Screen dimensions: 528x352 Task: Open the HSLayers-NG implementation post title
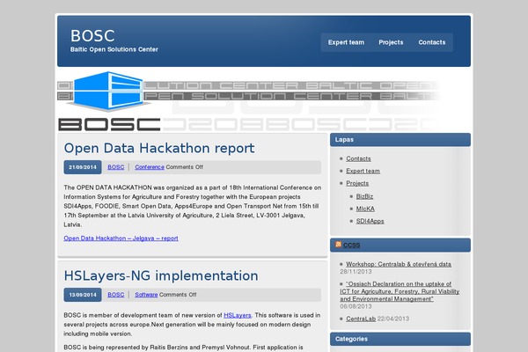(161, 275)
